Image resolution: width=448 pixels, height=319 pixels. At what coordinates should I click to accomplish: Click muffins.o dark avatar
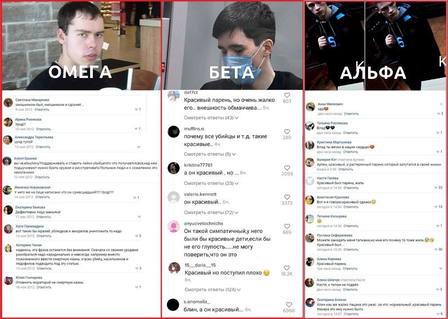[174, 132]
